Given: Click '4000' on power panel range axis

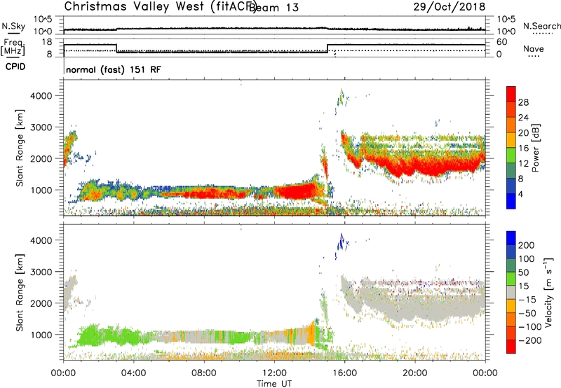Looking at the screenshot, I should 41,96.
